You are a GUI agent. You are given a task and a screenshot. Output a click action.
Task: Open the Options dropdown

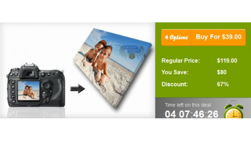(x=176, y=37)
